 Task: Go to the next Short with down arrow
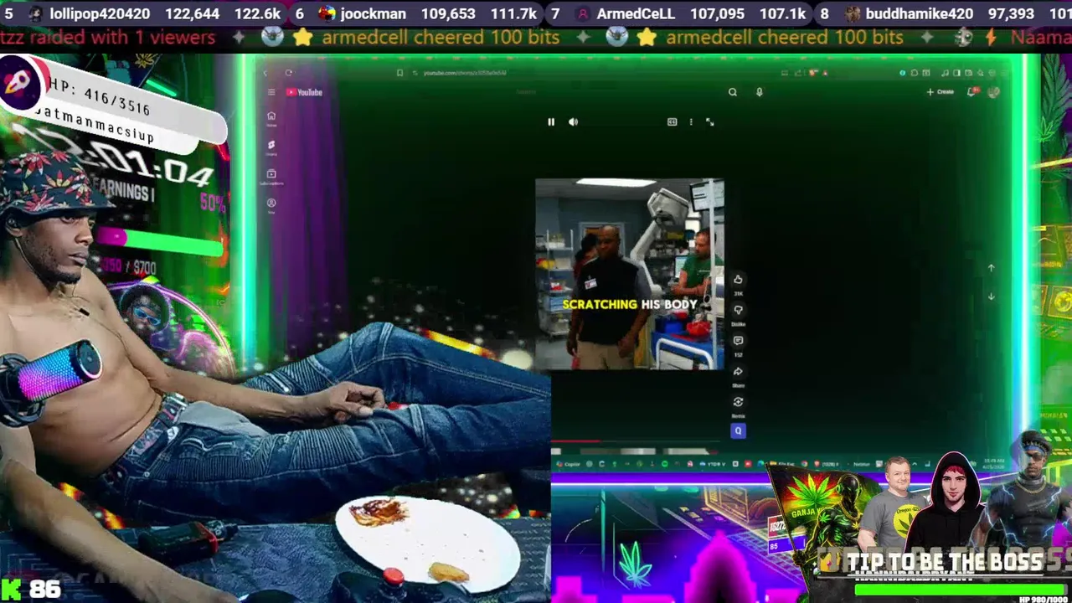(991, 296)
